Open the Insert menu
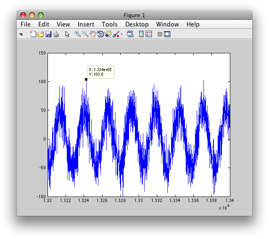269x239 pixels. [x=86, y=24]
